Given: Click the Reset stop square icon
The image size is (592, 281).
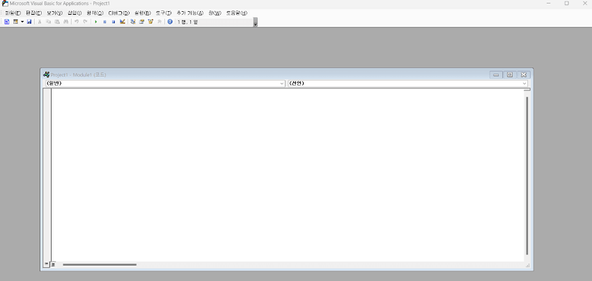Looking at the screenshot, I should pos(114,22).
